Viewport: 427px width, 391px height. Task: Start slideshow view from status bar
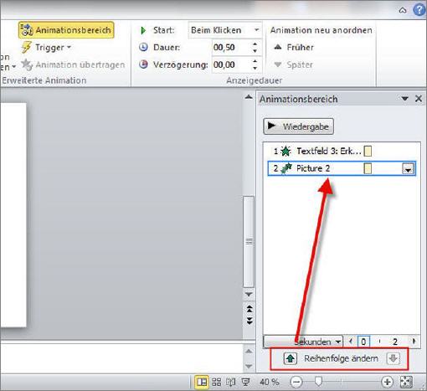(245, 382)
